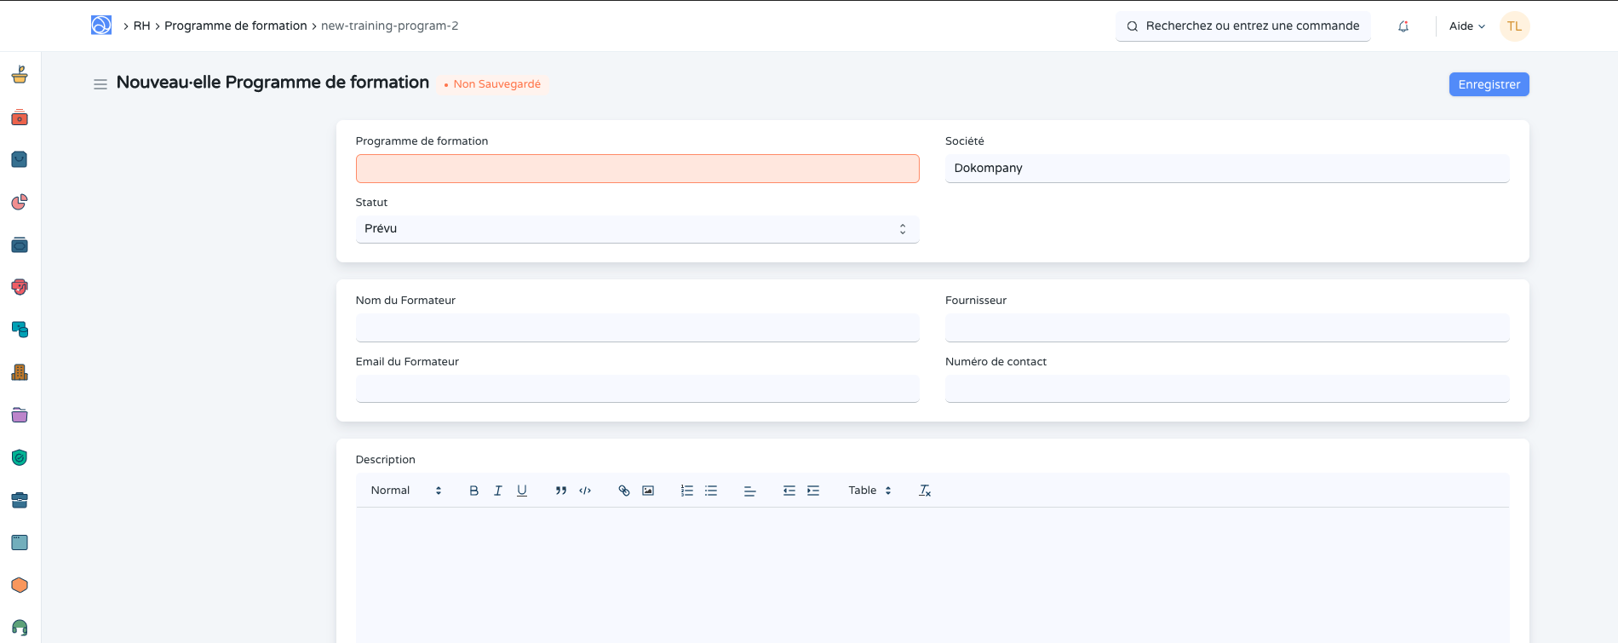Go to the RH breadcrumb
The image size is (1618, 643).
tap(141, 26)
